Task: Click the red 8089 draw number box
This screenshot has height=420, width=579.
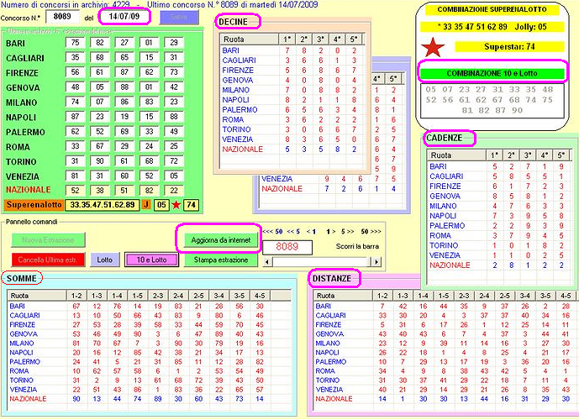Action: coord(287,247)
